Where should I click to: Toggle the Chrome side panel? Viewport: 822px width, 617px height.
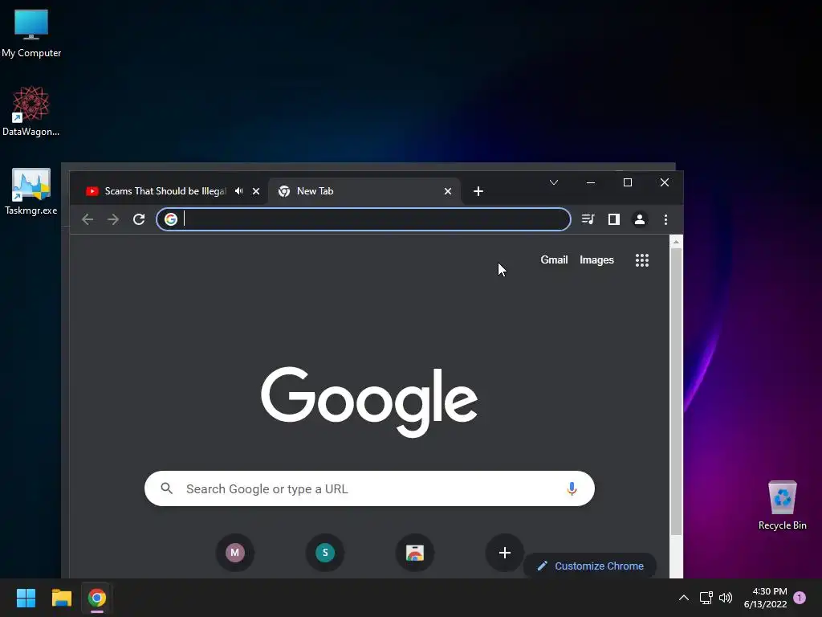pyautogui.click(x=614, y=219)
